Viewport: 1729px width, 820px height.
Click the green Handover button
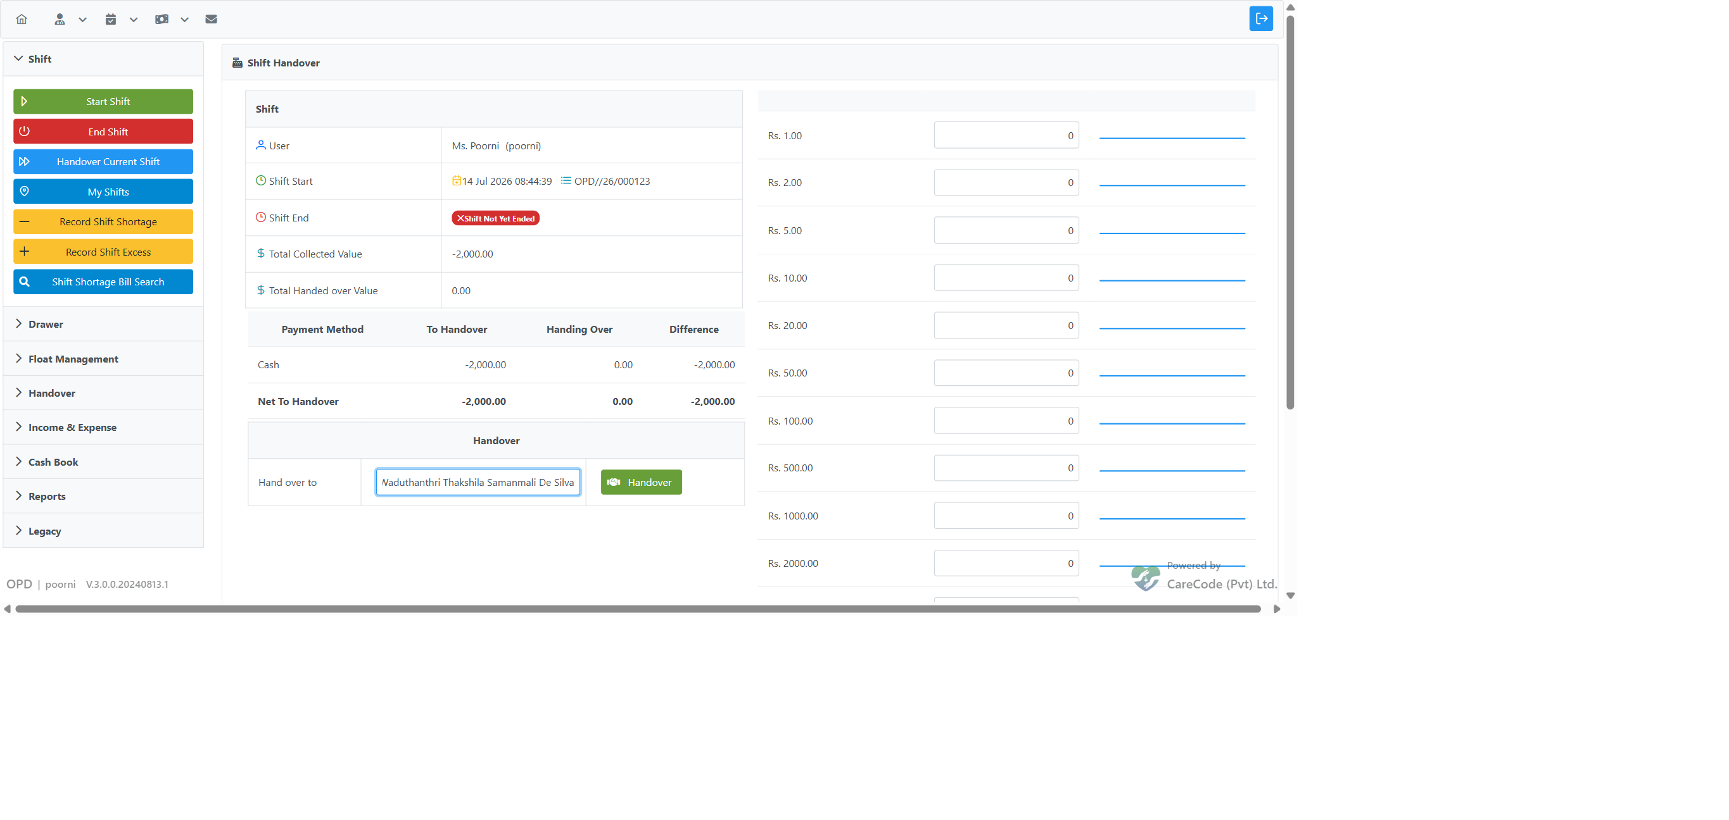click(x=641, y=483)
